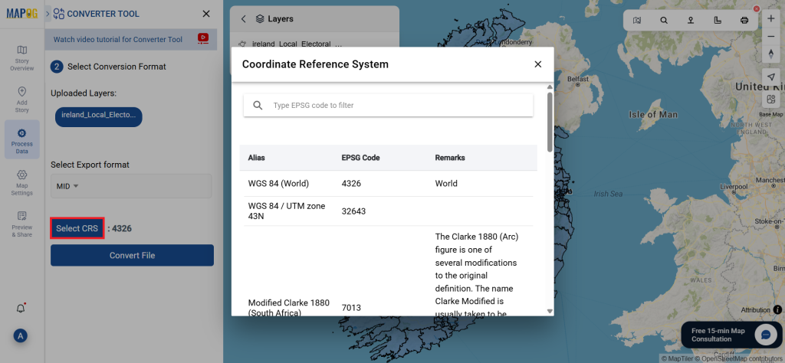Close the Converter Tool panel
Viewport: 785px width, 363px height.
(x=205, y=14)
